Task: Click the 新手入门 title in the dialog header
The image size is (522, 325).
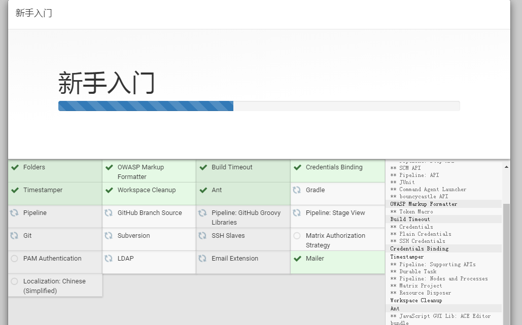Action: [x=33, y=13]
